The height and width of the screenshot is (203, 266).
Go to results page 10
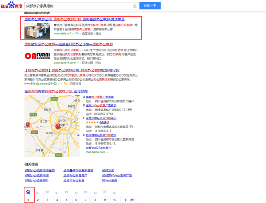(114, 200)
